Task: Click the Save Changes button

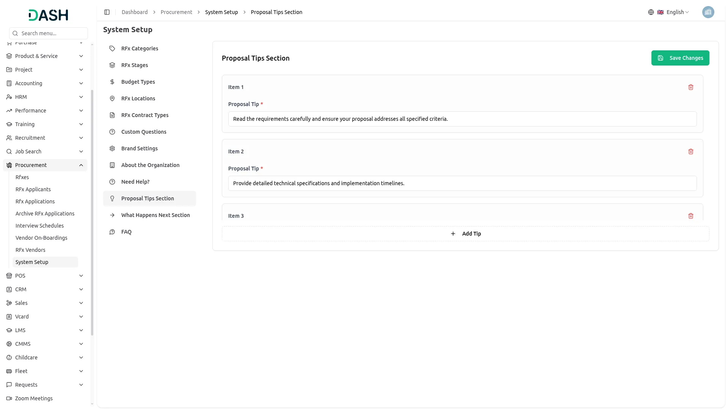Action: click(680, 58)
